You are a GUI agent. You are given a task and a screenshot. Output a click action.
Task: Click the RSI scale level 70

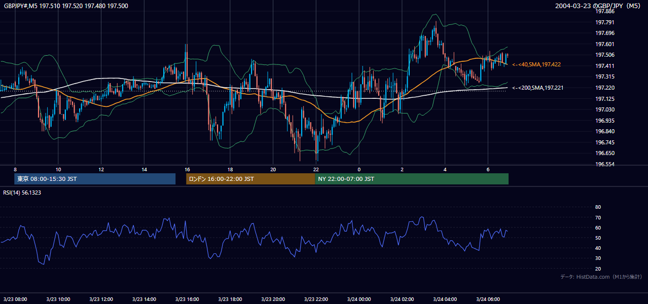[598, 217]
